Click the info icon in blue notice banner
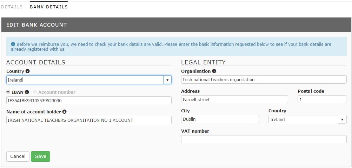This screenshot has width=352, height=168. (13, 44)
